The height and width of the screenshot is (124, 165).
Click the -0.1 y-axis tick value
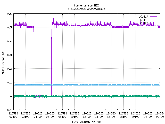(x=9, y=110)
